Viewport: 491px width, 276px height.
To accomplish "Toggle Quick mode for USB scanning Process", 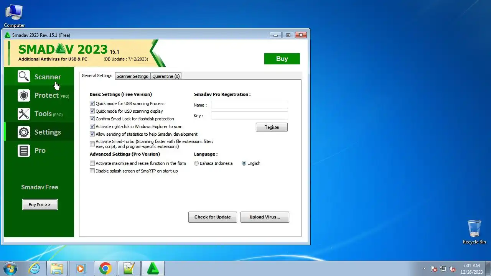I will pyautogui.click(x=92, y=103).
